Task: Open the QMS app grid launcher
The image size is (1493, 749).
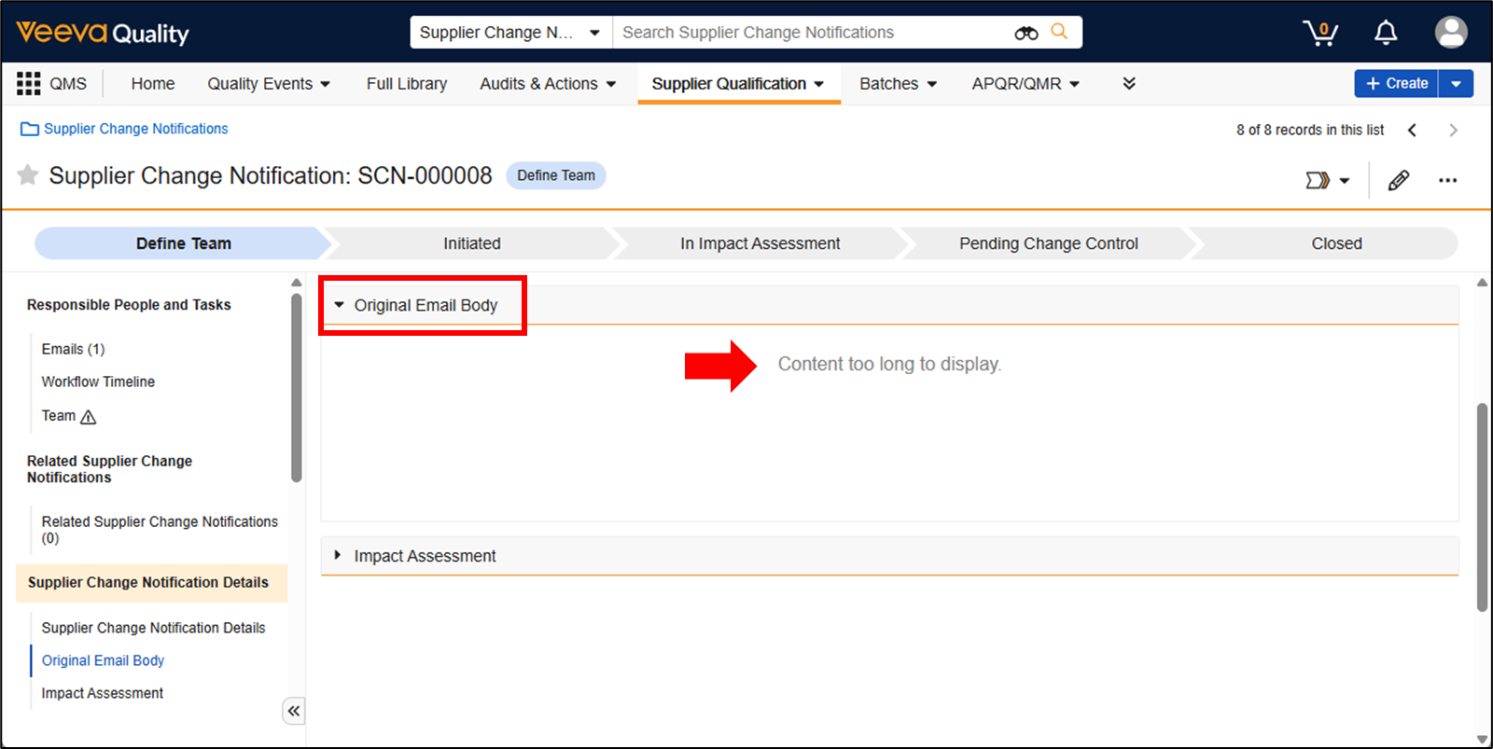Action: point(29,84)
